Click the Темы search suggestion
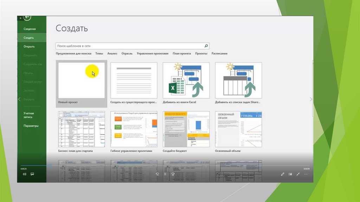This screenshot has width=360, height=202. [x=99, y=53]
